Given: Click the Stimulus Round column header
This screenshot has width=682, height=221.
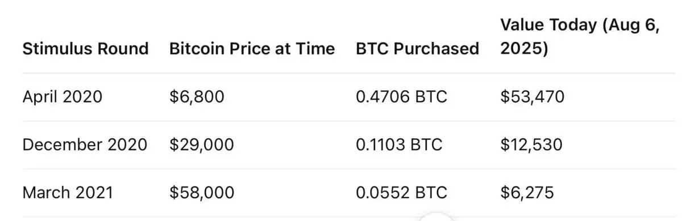Looking at the screenshot, I should click(85, 49).
